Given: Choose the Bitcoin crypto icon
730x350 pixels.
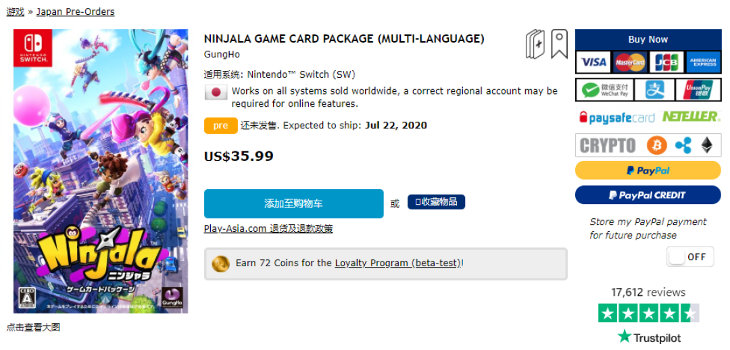Looking at the screenshot, I should point(656,145).
